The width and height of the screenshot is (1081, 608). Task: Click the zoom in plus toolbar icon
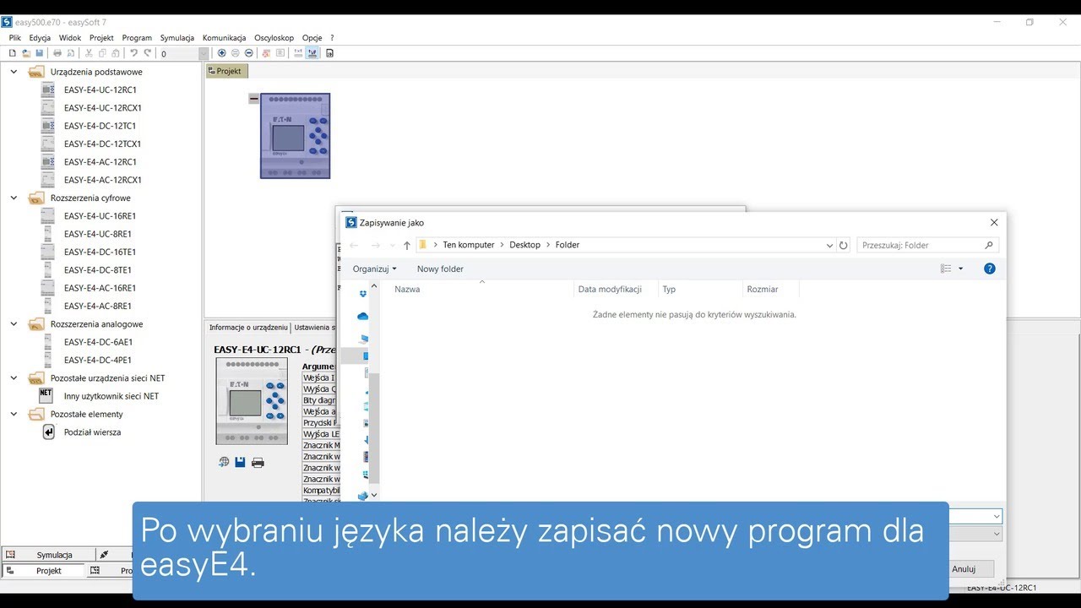(222, 53)
